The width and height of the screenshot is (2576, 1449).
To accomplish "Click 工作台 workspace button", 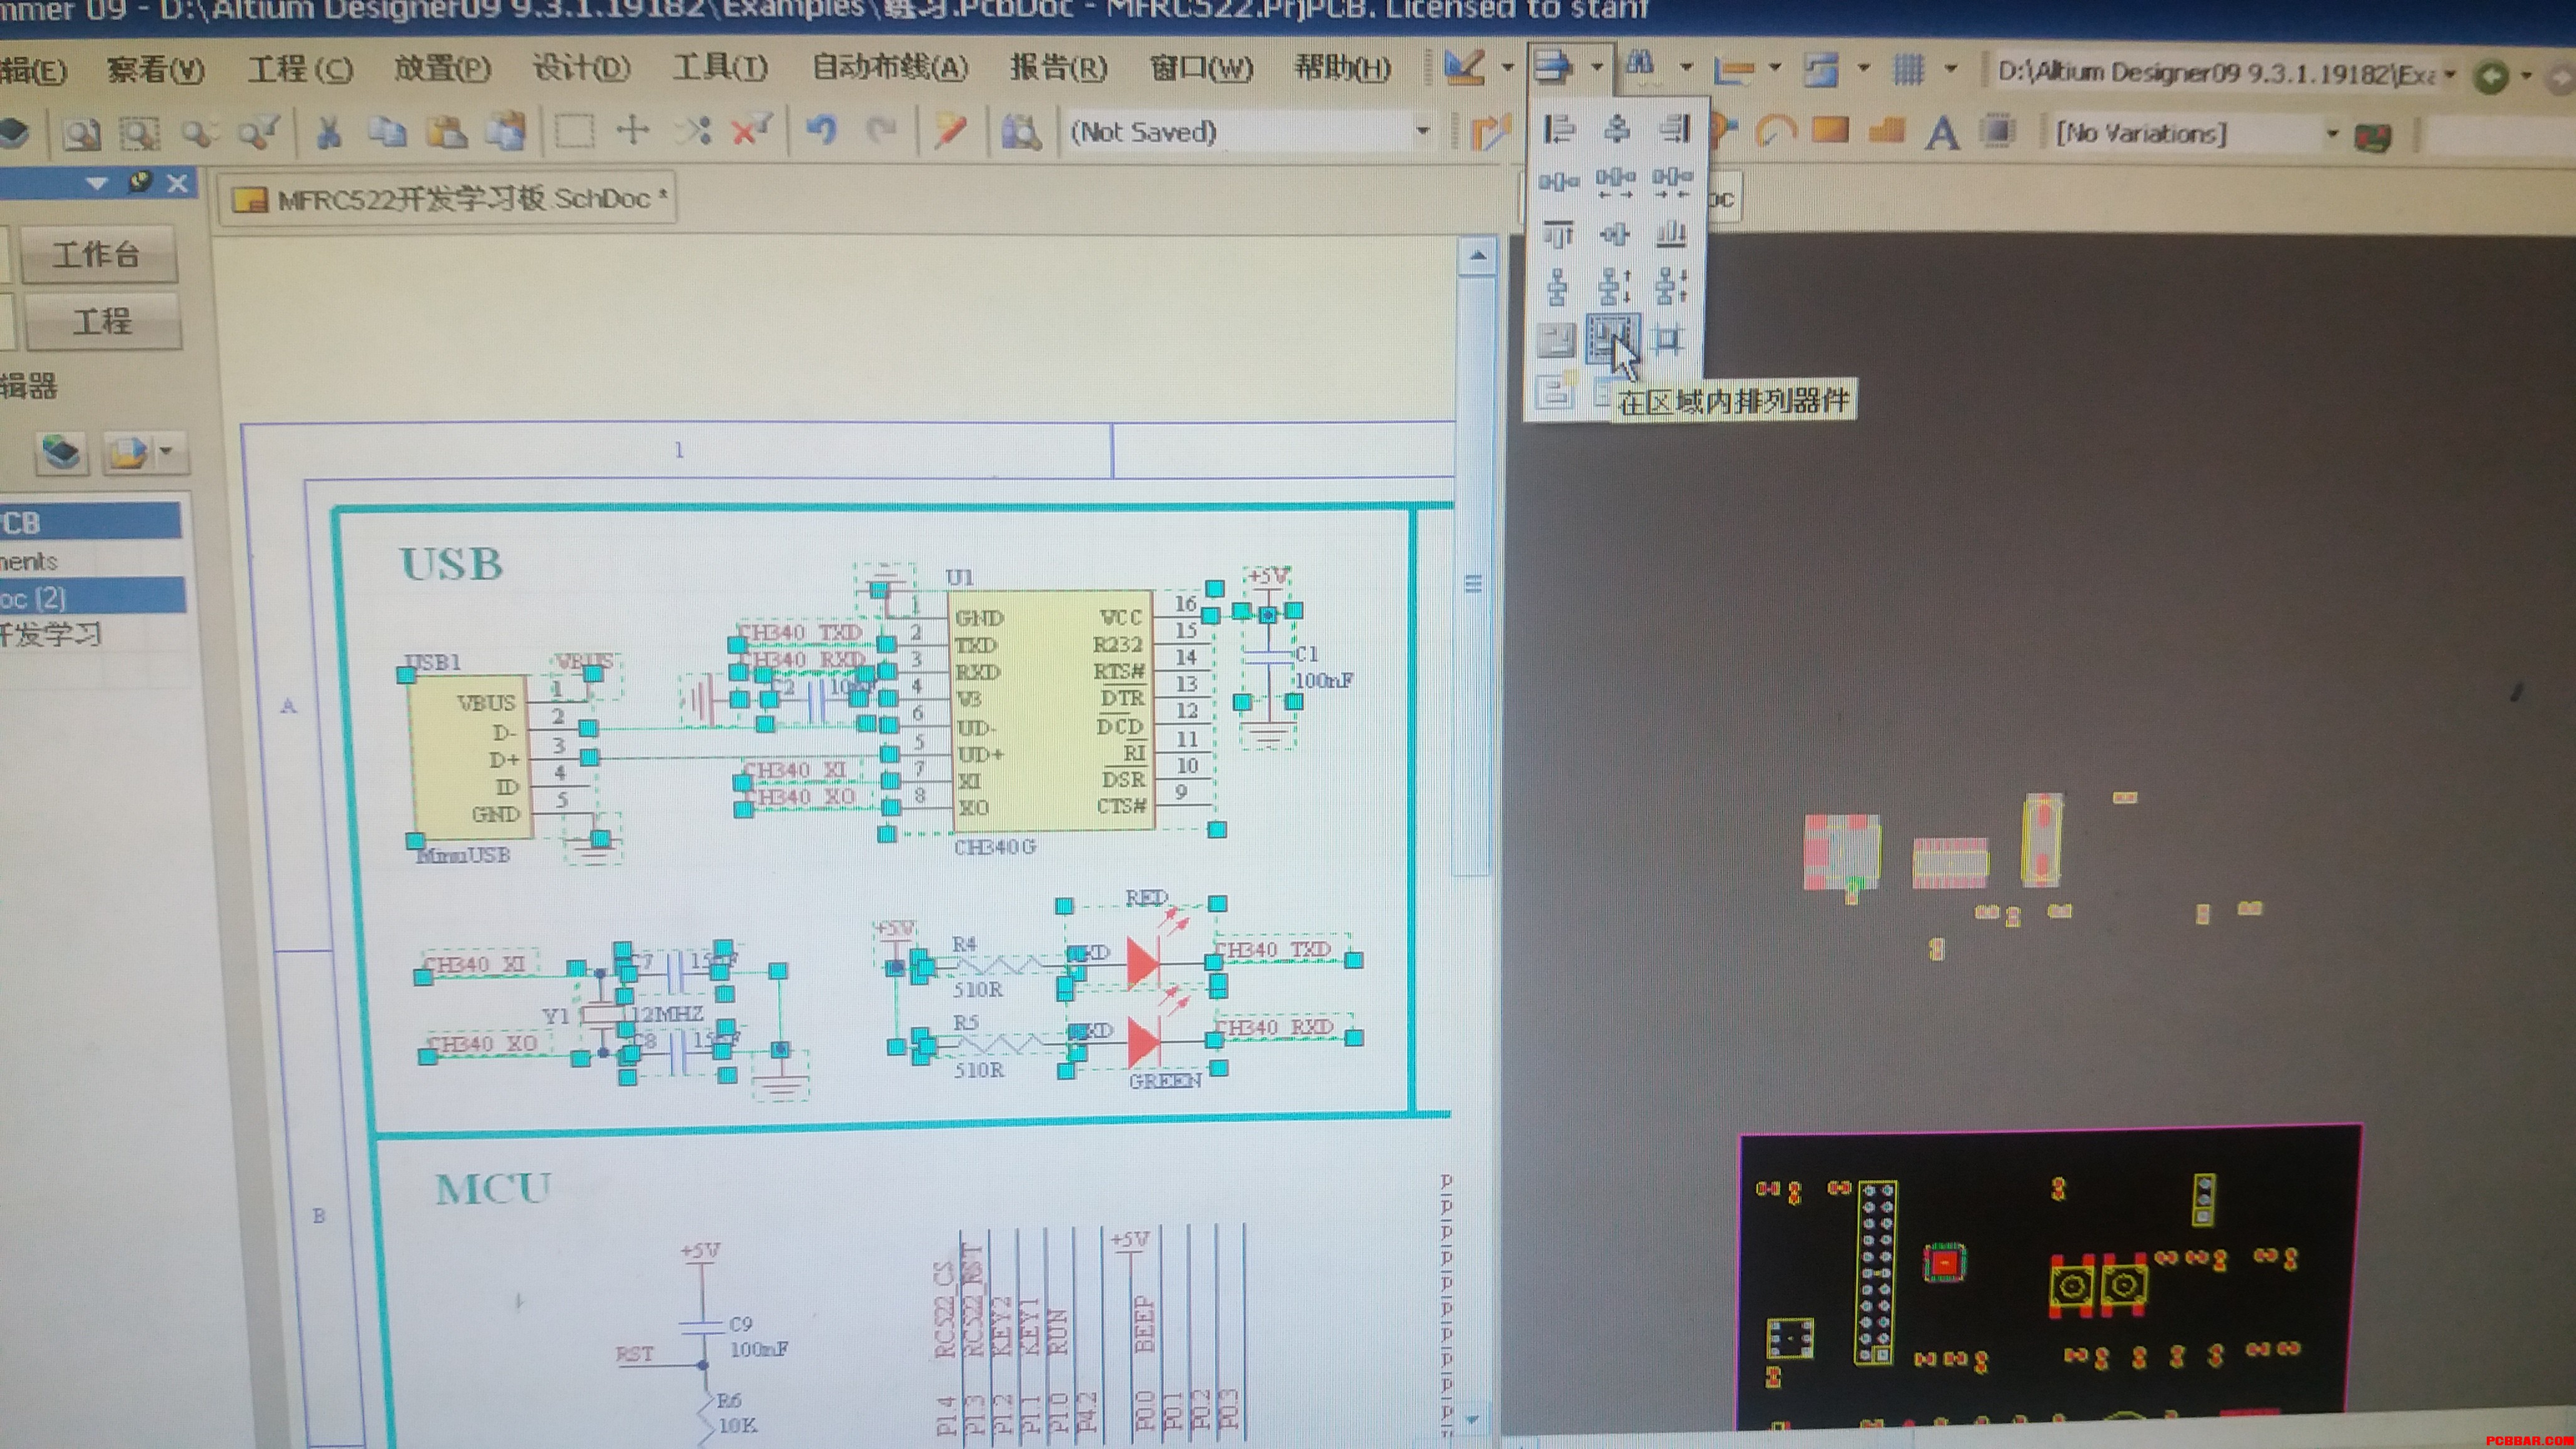I will click(98, 254).
